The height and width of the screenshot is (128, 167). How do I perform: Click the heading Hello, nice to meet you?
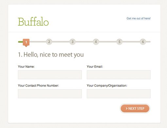(51, 55)
